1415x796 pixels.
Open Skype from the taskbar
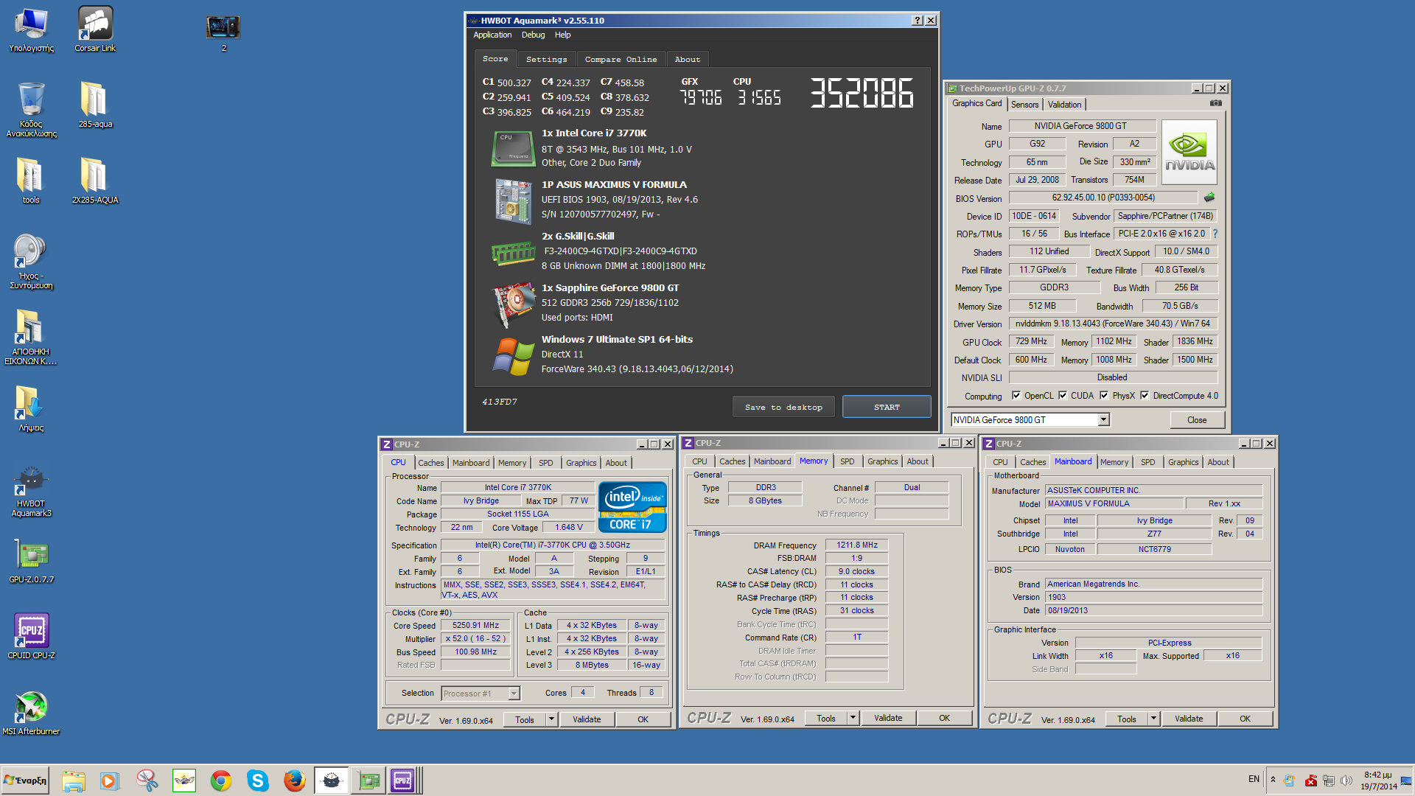click(x=257, y=781)
